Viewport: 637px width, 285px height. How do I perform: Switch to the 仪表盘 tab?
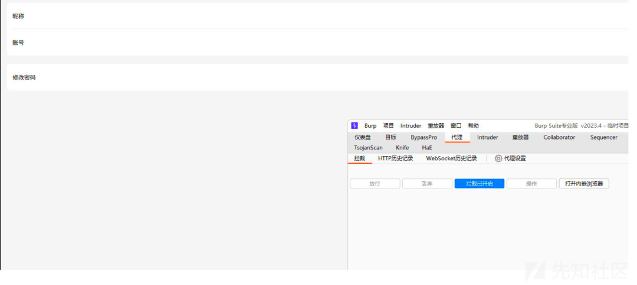(x=363, y=137)
